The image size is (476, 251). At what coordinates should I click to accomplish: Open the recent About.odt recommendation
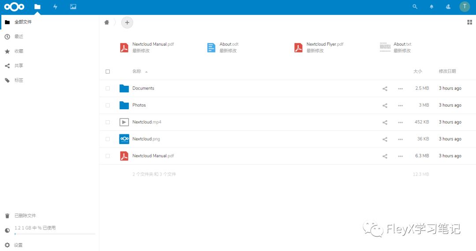(x=223, y=47)
